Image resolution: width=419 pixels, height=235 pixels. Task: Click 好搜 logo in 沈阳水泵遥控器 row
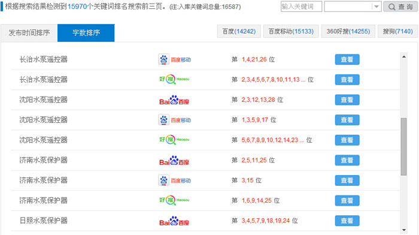tap(174, 140)
